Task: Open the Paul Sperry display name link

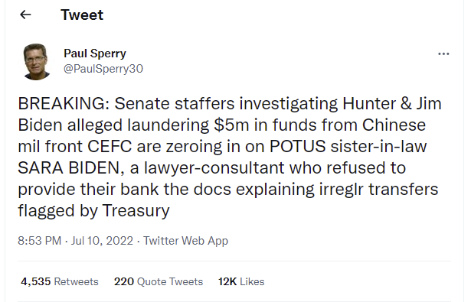Action: tap(95, 54)
